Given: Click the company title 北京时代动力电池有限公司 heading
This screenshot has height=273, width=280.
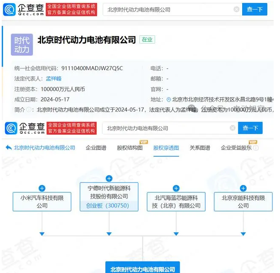Looking at the screenshot, I should coord(87,40).
